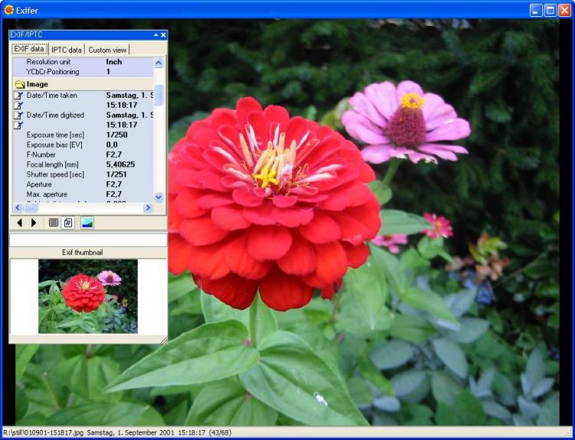Click edit icon beside Date/Time taken
The height and width of the screenshot is (440, 575).
pyautogui.click(x=18, y=96)
